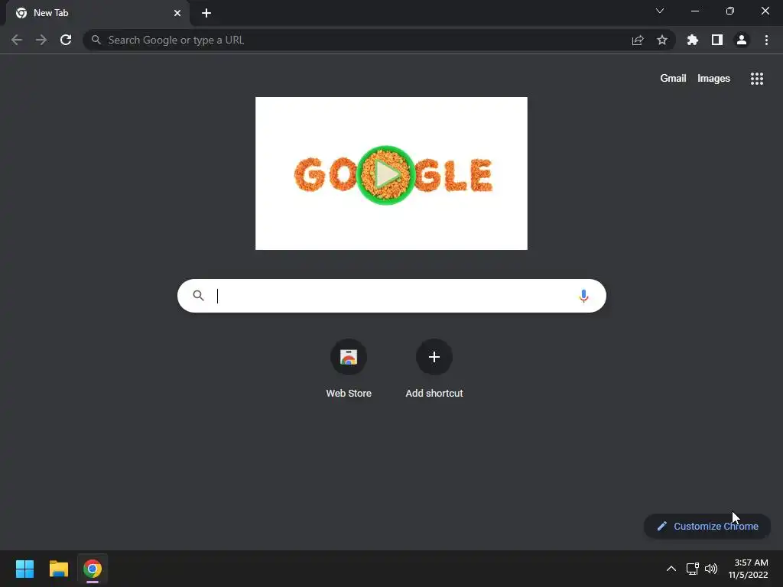
Task: Focus the Google search input field
Action: [391, 296]
